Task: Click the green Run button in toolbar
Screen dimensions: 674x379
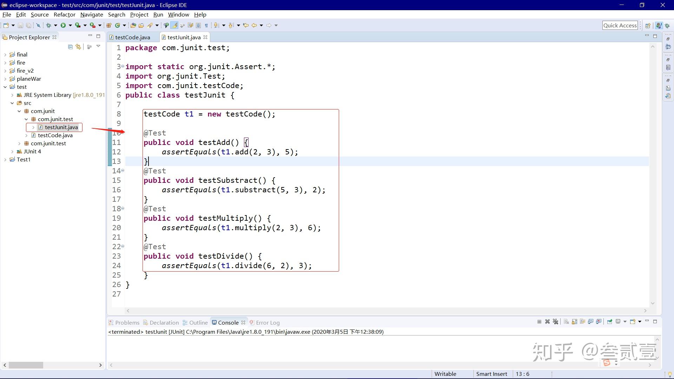Action: [63, 25]
